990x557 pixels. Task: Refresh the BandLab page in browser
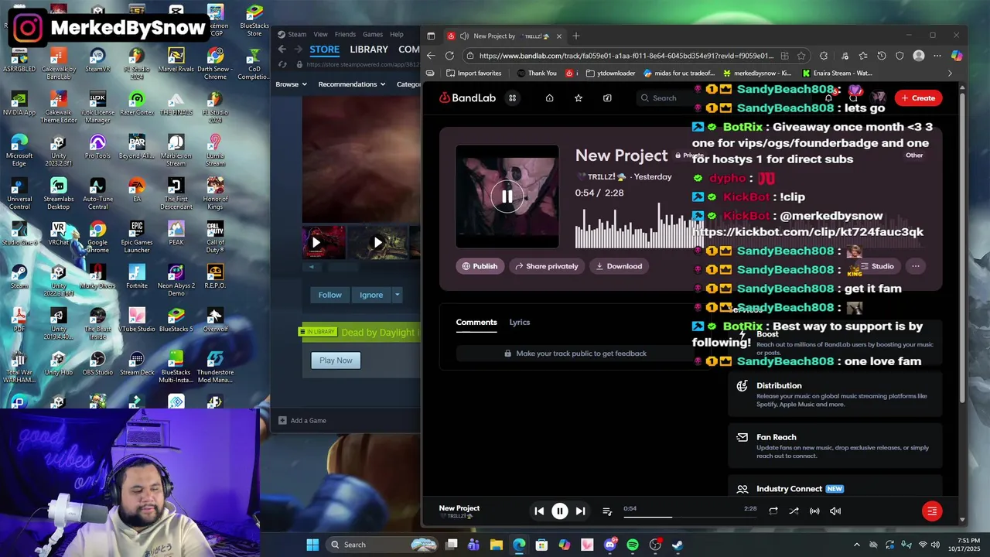click(449, 56)
